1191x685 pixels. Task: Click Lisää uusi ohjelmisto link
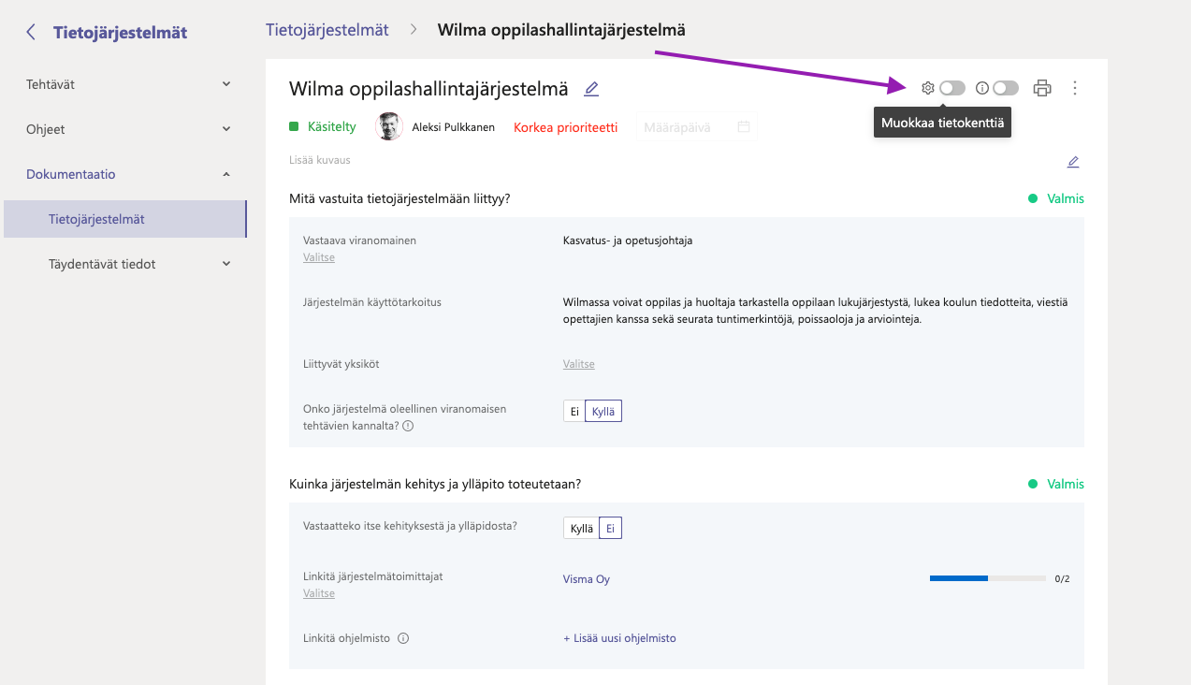coord(619,638)
